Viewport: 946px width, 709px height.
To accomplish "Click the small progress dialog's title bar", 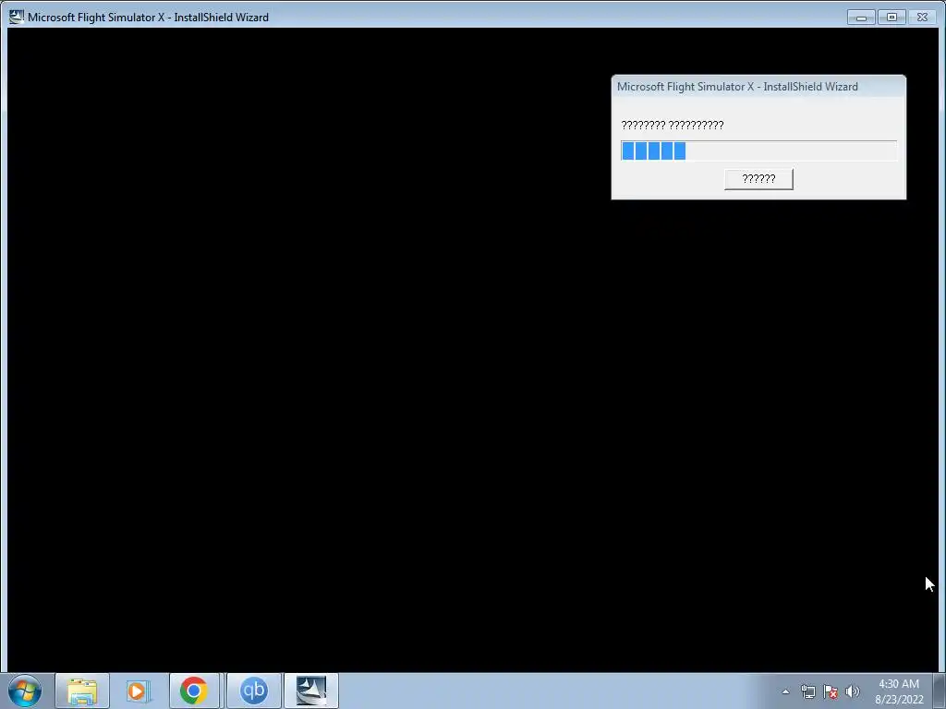I will click(x=758, y=86).
